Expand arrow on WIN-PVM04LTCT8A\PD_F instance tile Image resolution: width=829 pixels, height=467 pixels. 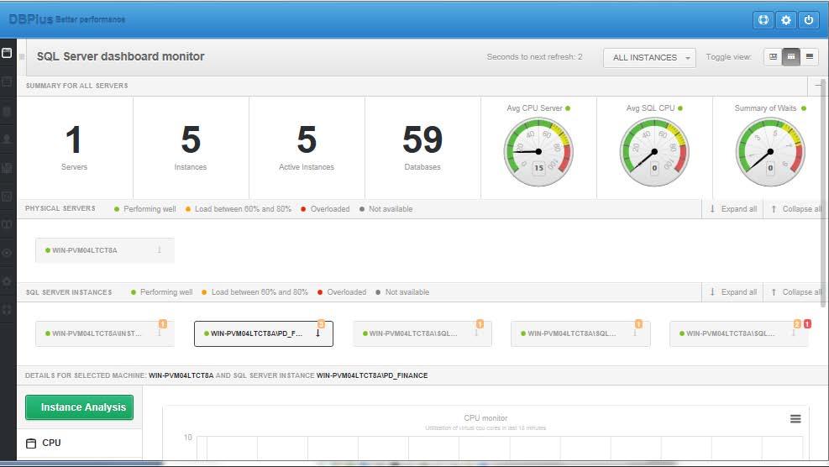[x=317, y=333]
